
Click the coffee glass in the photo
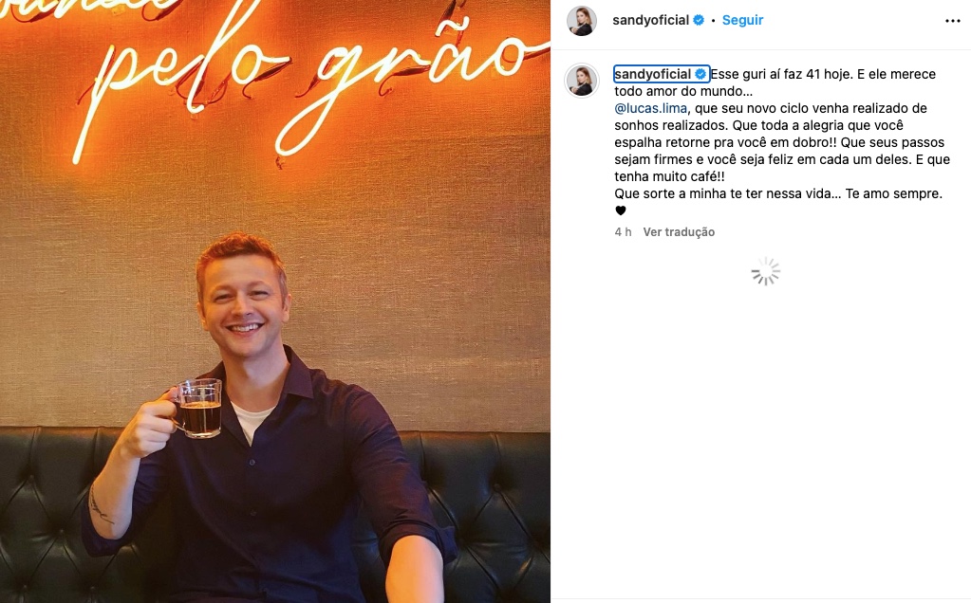tap(196, 409)
